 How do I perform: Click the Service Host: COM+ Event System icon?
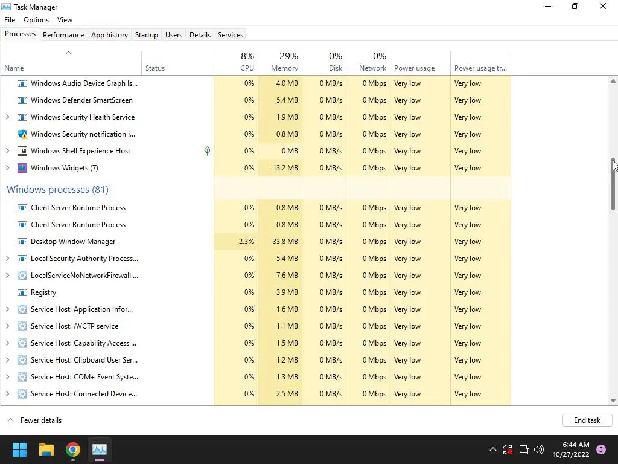22,377
